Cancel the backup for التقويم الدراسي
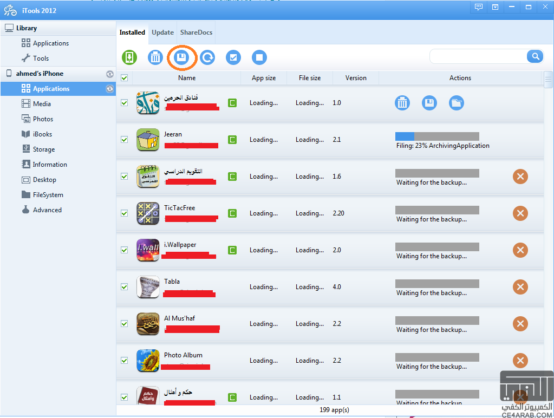The width and height of the screenshot is (554, 418). [x=520, y=177]
